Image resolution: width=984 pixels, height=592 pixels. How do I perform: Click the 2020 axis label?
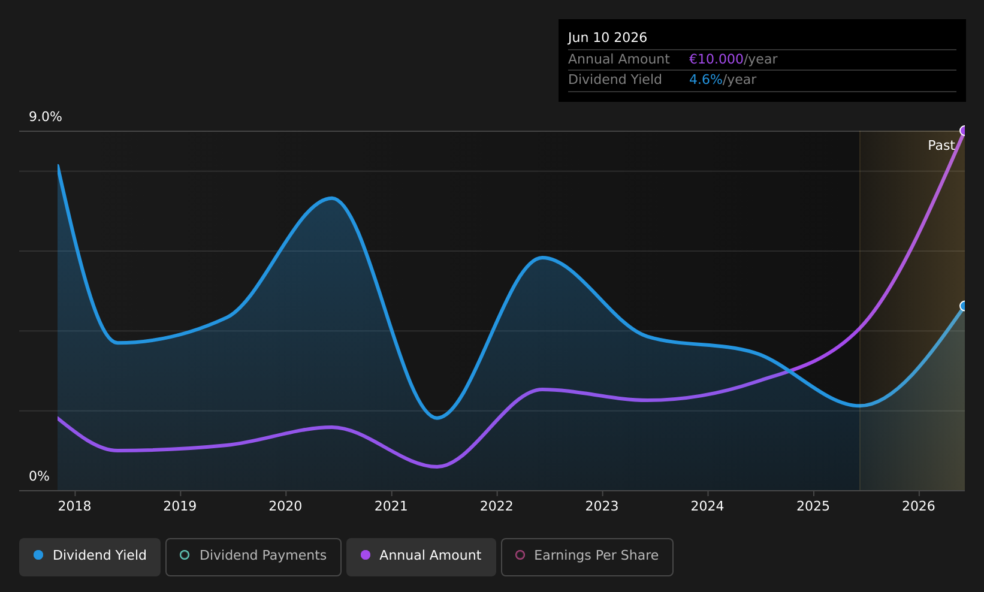coord(286,506)
